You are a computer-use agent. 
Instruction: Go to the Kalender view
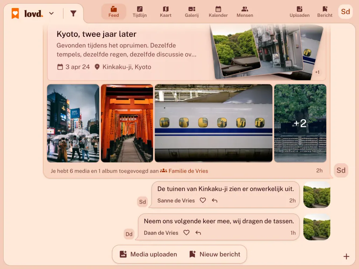tap(218, 12)
